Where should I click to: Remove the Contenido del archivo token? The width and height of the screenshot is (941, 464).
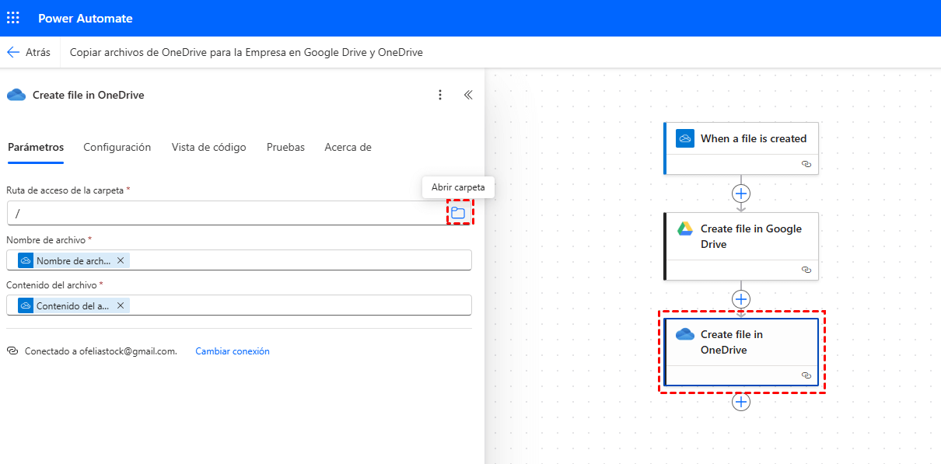click(x=121, y=305)
